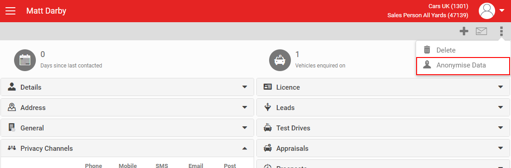The image size is (511, 168).
Task: Click the Appraisals panel title
Action: pyautogui.click(x=292, y=149)
